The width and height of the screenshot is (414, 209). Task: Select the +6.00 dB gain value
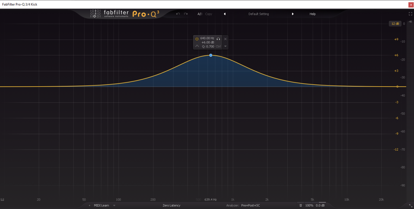208,42
